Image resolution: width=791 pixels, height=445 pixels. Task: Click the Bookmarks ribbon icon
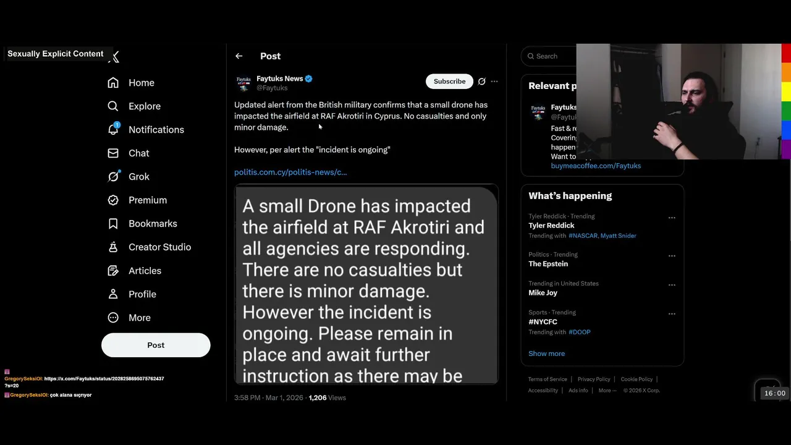click(x=113, y=224)
